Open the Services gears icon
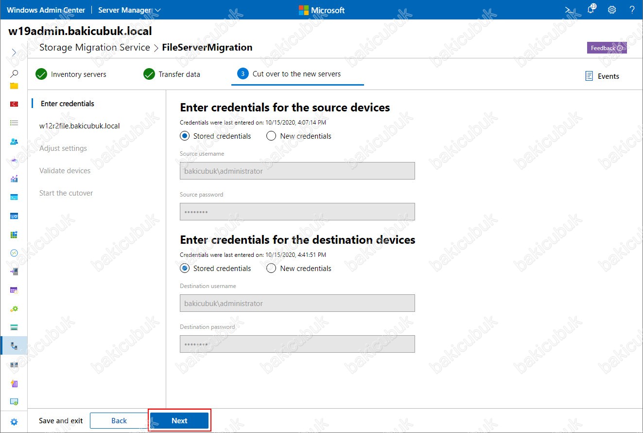 14,308
